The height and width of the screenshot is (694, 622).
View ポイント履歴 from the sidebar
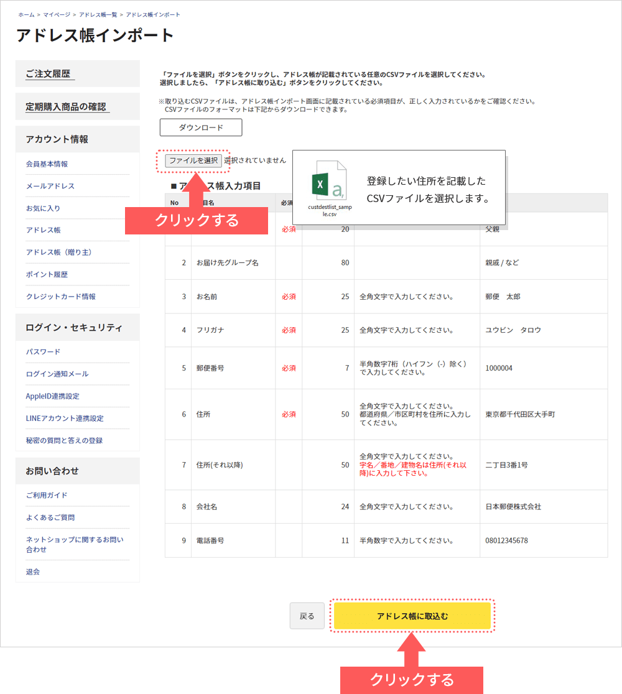point(47,274)
